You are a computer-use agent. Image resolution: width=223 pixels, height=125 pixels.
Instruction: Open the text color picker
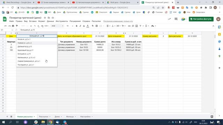(x=88, y=26)
